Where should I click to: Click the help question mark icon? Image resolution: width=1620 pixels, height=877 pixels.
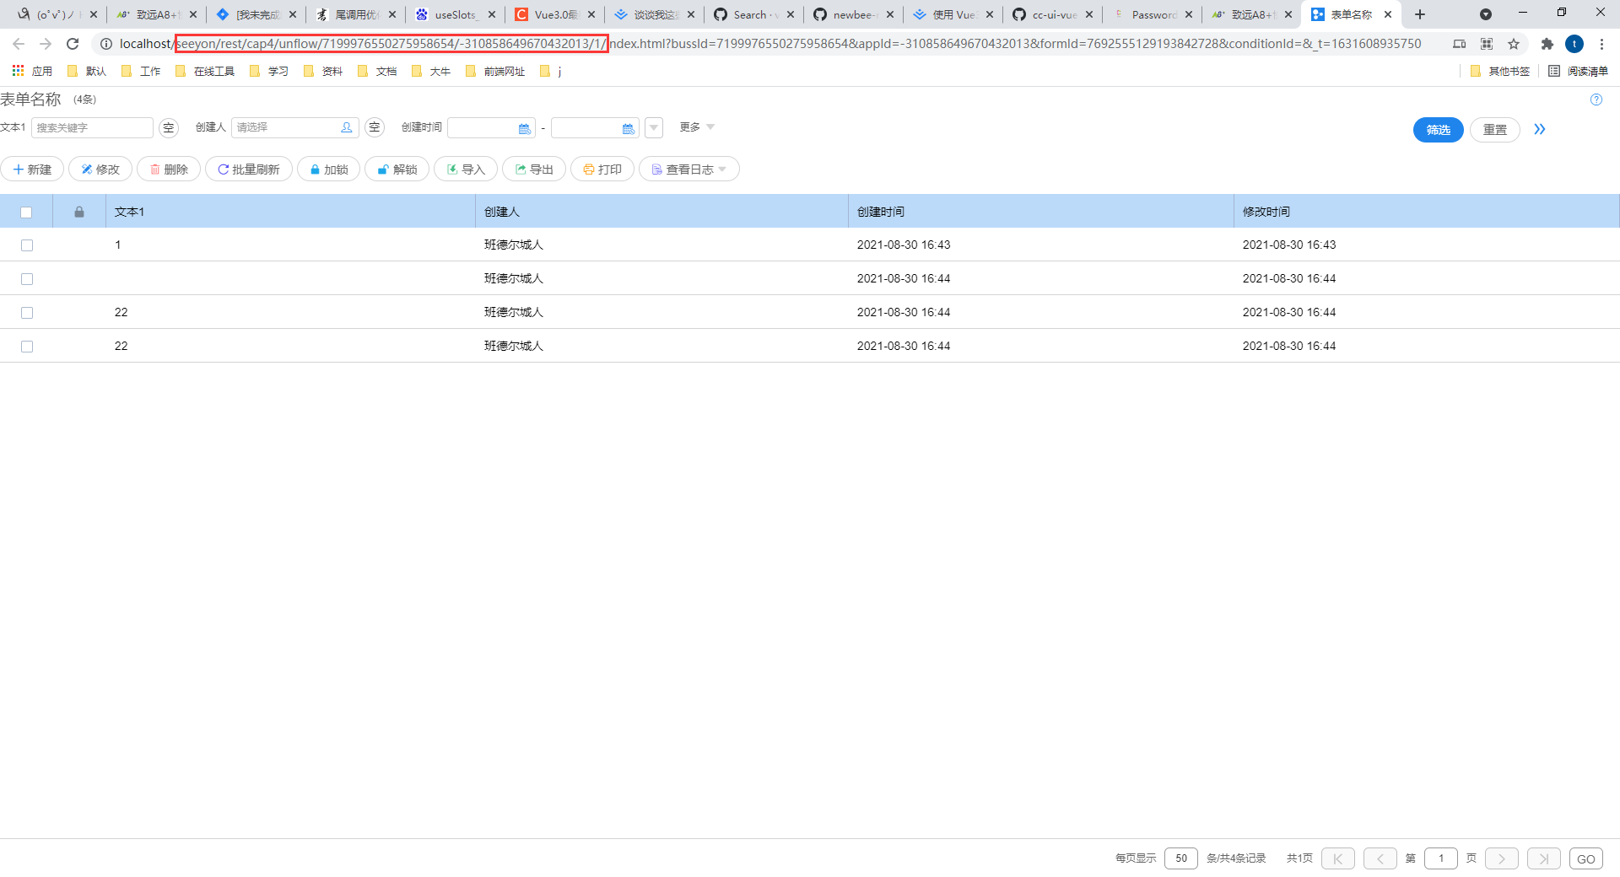click(x=1596, y=100)
